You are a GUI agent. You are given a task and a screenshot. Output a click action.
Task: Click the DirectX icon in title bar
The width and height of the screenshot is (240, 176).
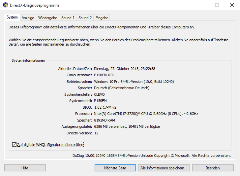pyautogui.click(x=5, y=5)
